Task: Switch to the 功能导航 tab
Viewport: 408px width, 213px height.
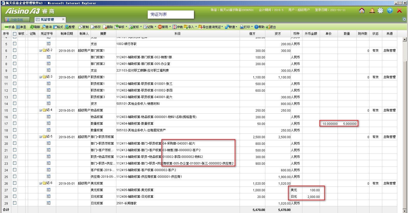Action: click(x=17, y=20)
